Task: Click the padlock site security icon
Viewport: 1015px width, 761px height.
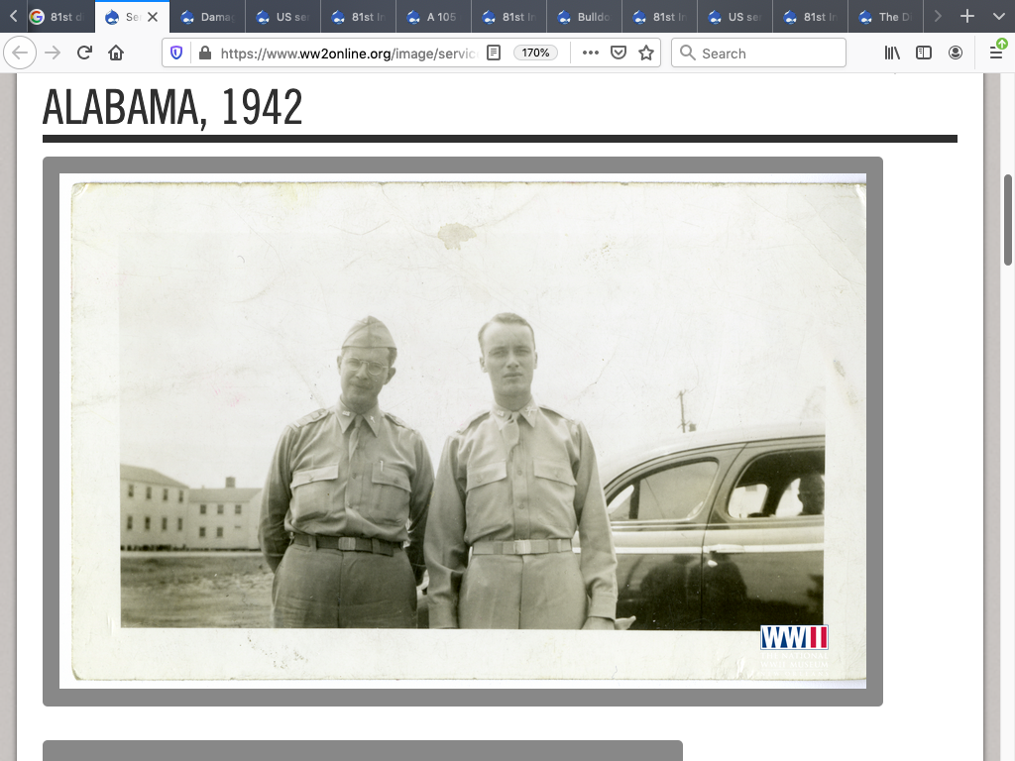Action: (204, 53)
